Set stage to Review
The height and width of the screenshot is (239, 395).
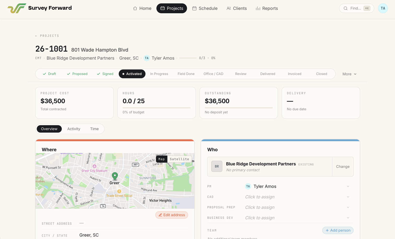pos(241,74)
